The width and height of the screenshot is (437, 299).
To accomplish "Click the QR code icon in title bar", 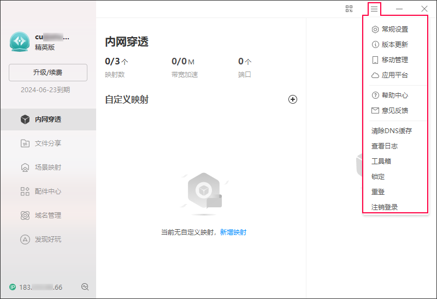I will [349, 9].
